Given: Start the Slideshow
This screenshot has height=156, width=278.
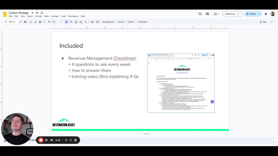Looking at the screenshot, I should [x=230, y=14].
